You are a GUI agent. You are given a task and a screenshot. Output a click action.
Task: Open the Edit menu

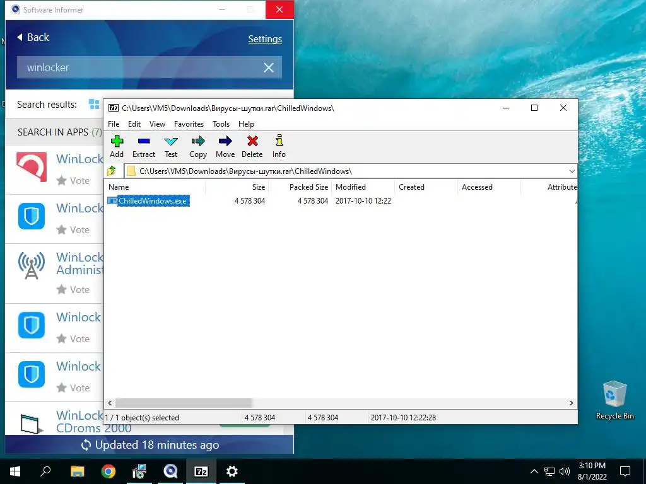click(x=134, y=124)
